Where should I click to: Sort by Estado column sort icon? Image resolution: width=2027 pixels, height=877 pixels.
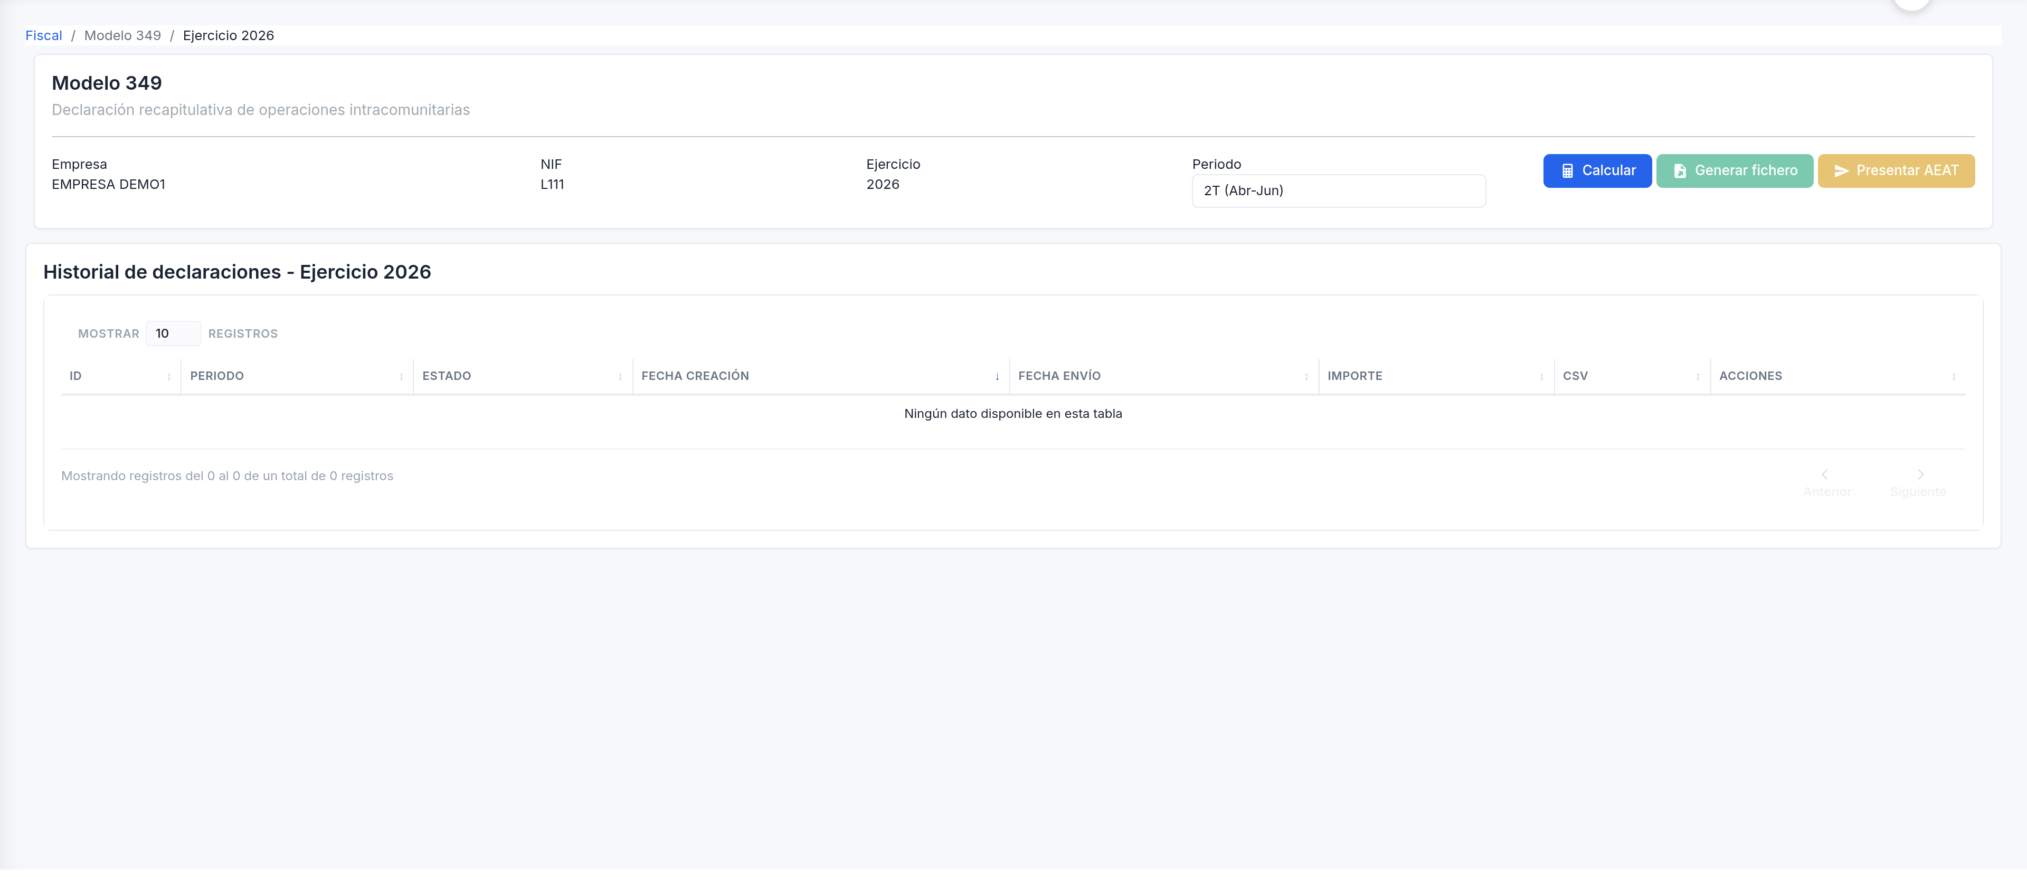pyautogui.click(x=620, y=377)
